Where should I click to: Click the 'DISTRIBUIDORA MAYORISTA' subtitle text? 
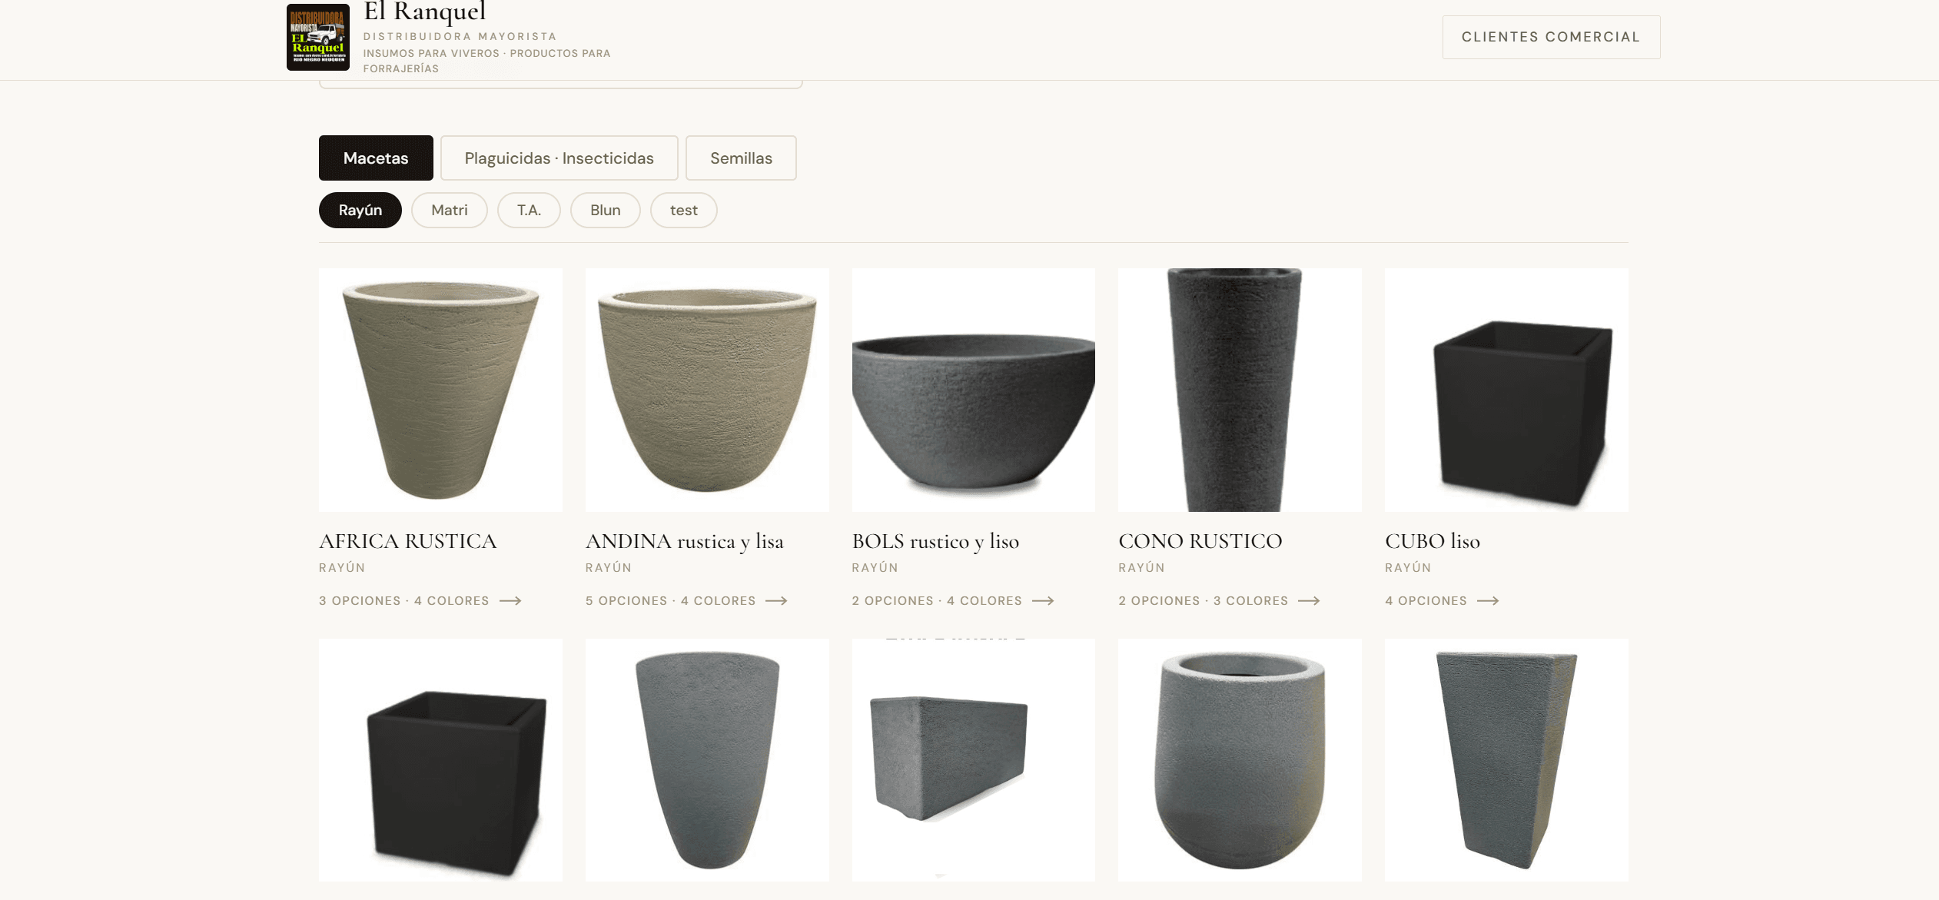460,36
